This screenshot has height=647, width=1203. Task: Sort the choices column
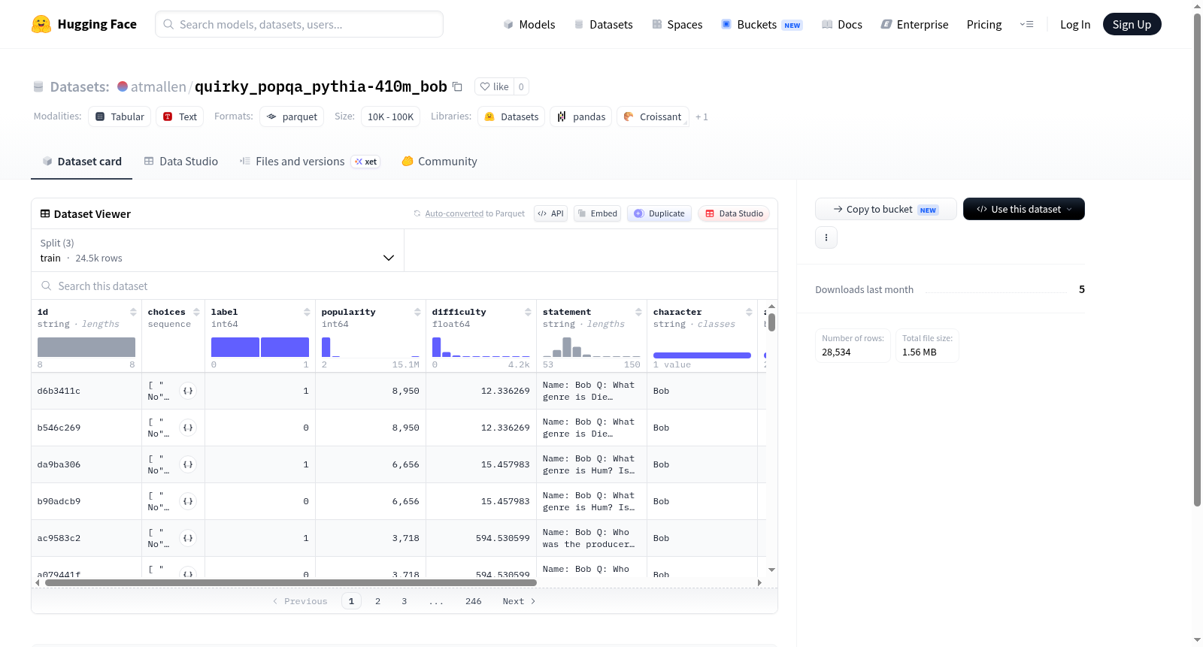pyautogui.click(x=196, y=312)
